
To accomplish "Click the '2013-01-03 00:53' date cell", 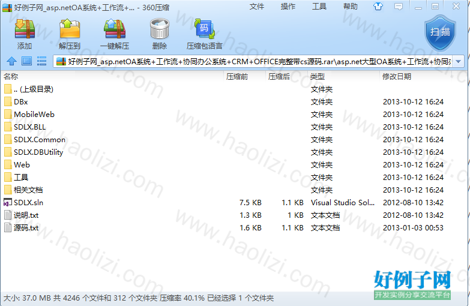I will pyautogui.click(x=413, y=227).
